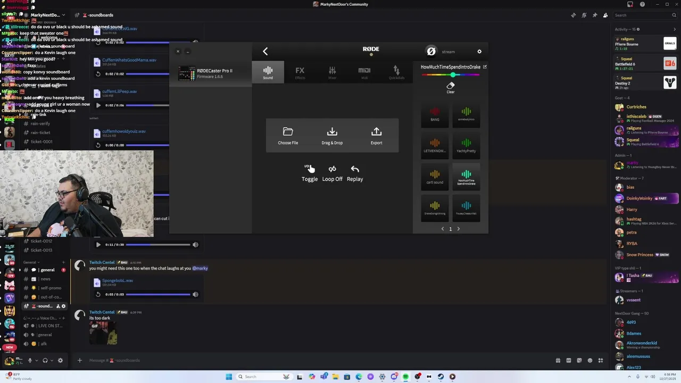Mute volume on SpongebobL.wav player
Image resolution: width=681 pixels, height=383 pixels.
(x=195, y=294)
